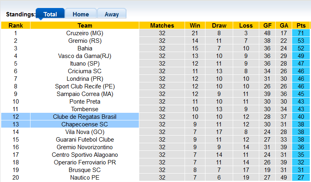The height and width of the screenshot is (182, 311).
Task: Click the highlighted Chapecoense SC team
Action: point(85,124)
